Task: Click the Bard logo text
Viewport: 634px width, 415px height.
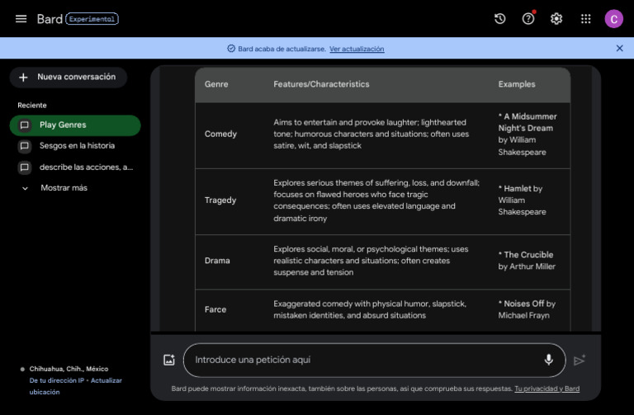Action: tap(50, 19)
